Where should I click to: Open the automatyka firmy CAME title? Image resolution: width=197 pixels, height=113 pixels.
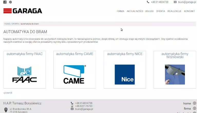click(x=75, y=54)
